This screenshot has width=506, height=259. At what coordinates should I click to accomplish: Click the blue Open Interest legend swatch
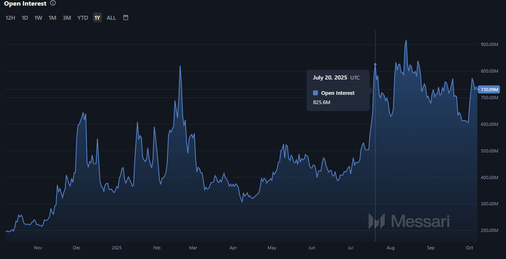316,93
